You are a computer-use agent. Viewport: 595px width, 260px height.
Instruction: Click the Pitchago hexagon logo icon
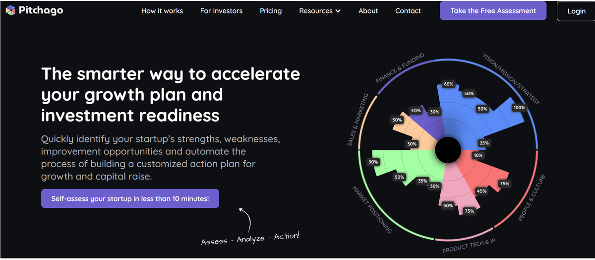(10, 10)
